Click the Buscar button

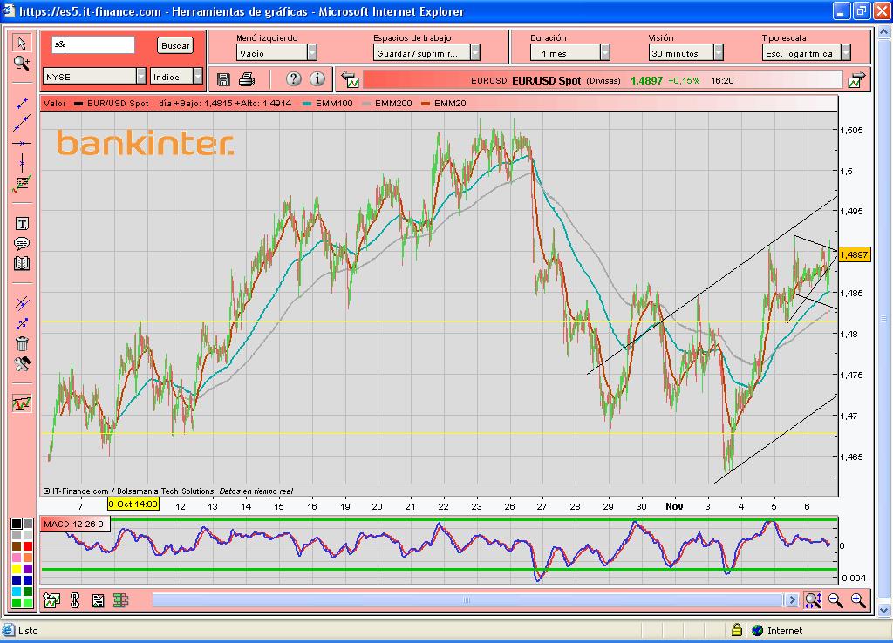[175, 45]
